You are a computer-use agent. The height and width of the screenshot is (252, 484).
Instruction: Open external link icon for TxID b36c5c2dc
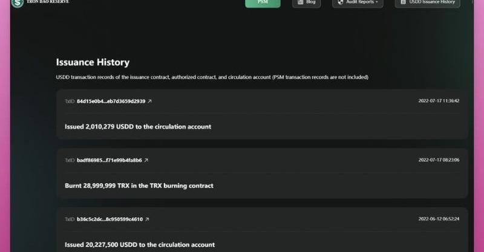pos(147,219)
